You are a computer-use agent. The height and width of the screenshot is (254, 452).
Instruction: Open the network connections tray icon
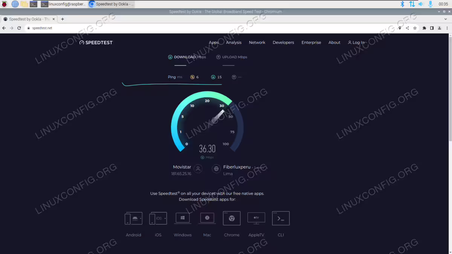(412, 4)
